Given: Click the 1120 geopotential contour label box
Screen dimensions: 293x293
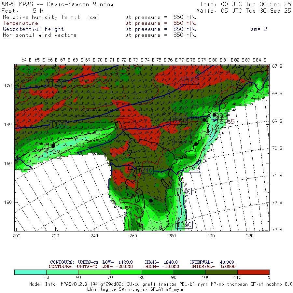Looking at the screenshot, I should click(x=55, y=83).
